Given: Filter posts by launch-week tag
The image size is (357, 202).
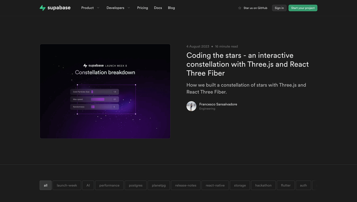Looking at the screenshot, I should click(67, 185).
